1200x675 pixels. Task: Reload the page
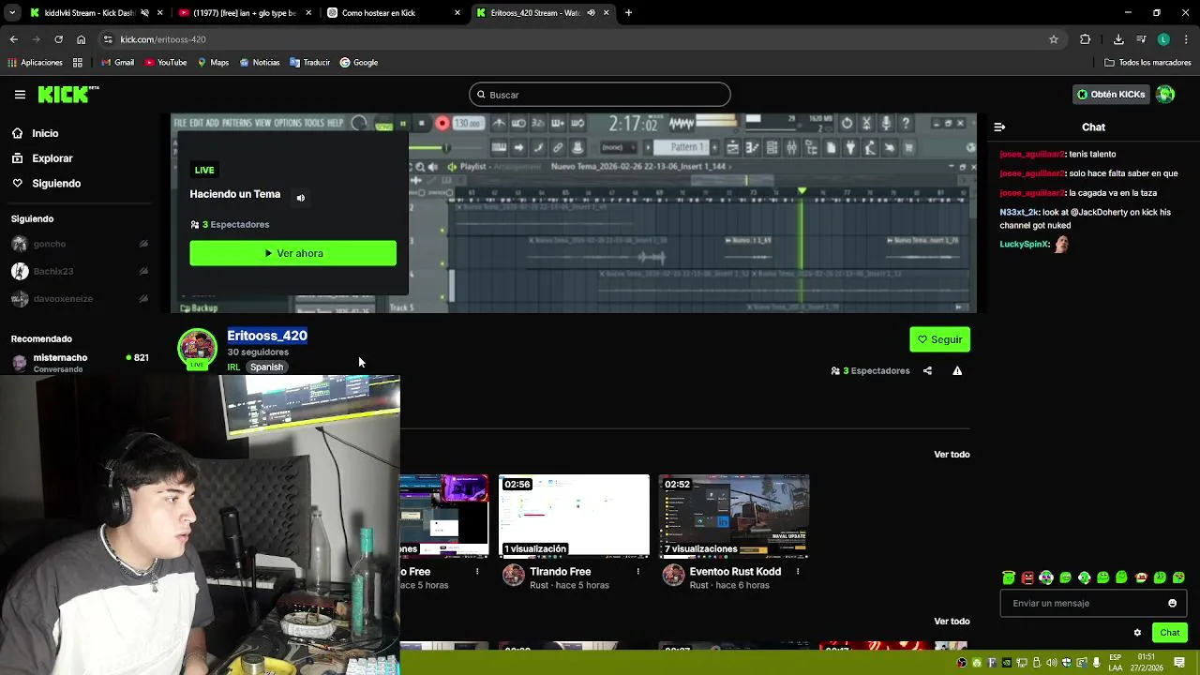click(58, 39)
